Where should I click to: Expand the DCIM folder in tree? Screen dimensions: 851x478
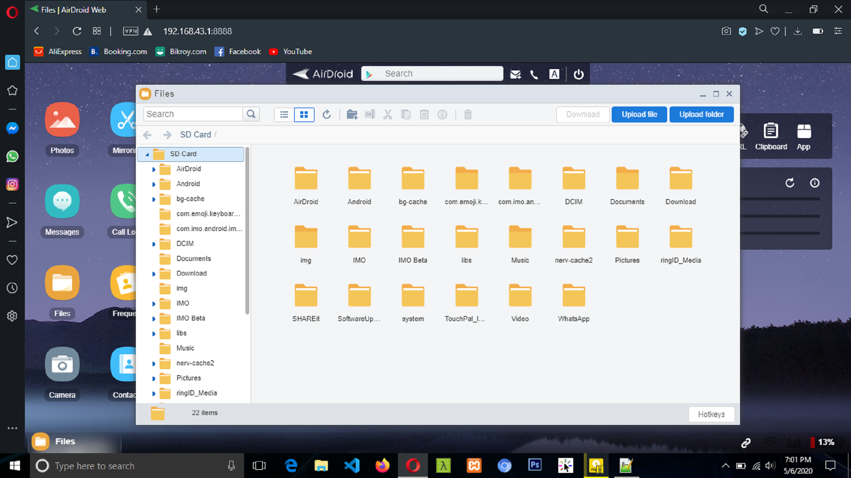[154, 244]
